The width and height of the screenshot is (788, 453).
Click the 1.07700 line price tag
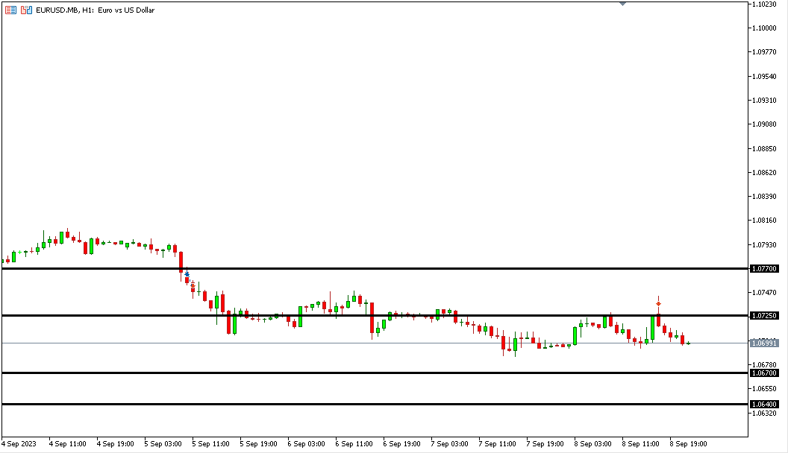pos(764,269)
